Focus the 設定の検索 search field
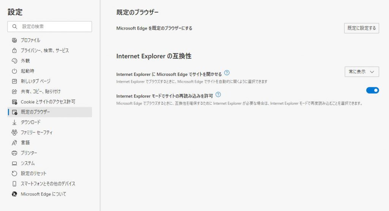 click(x=50, y=27)
